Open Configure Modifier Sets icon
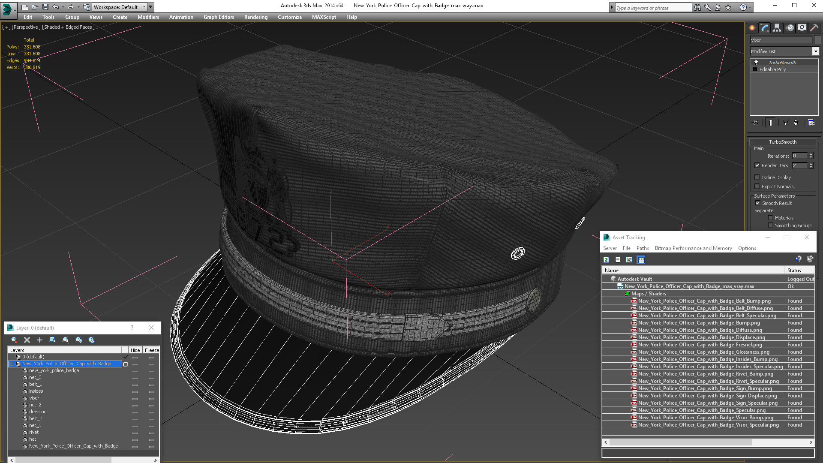 [811, 123]
